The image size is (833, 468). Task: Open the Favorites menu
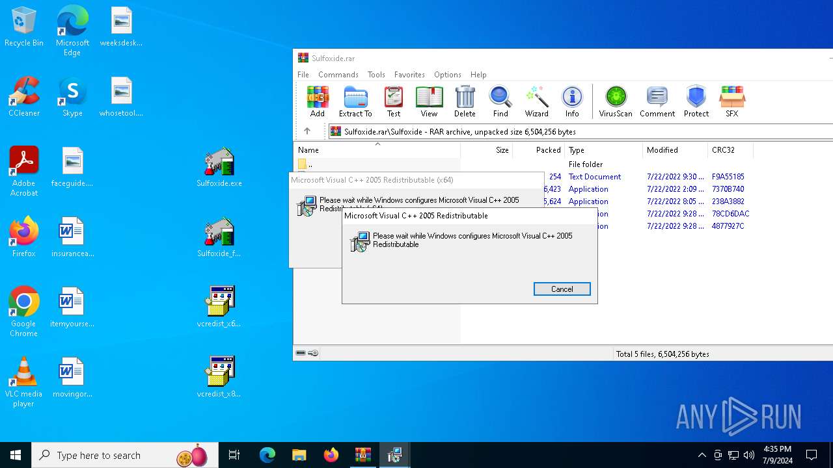point(409,75)
